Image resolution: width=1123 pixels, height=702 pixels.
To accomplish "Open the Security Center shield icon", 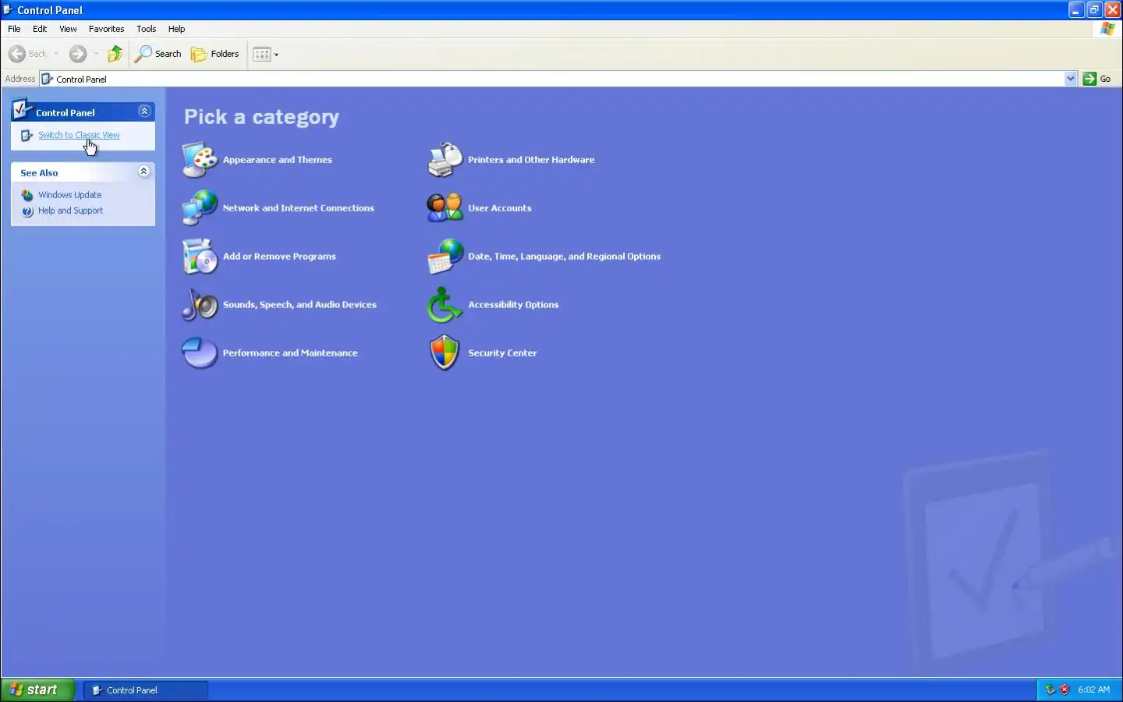I will [x=445, y=353].
